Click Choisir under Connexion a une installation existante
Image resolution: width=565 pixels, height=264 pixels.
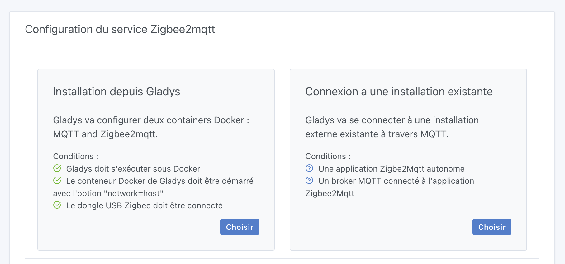point(491,227)
